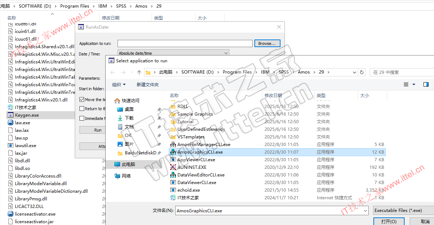Sort the Explorer window by 类型 column

158,18
